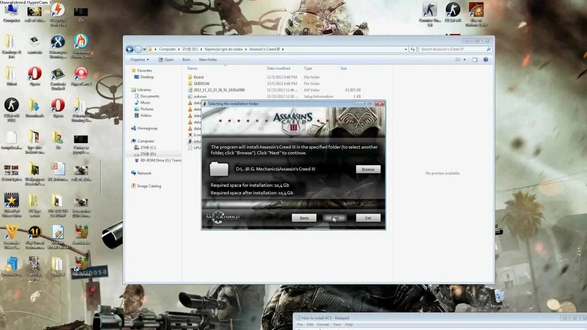Viewport: 587px width, 330px height.
Task: Open Favorites in the navigation pane
Action: pyautogui.click(x=144, y=71)
